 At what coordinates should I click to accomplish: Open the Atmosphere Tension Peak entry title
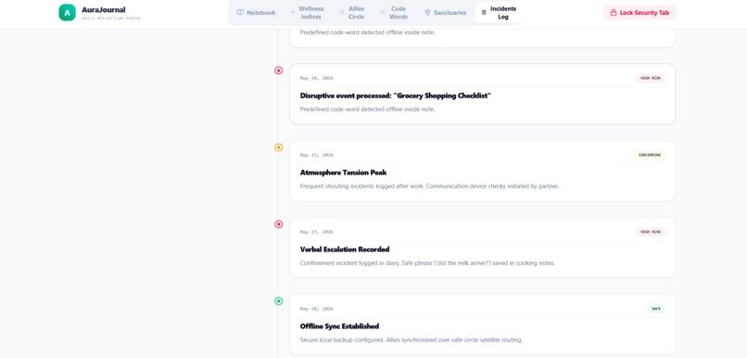343,173
